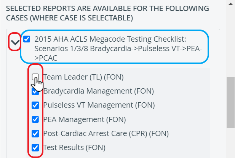Tick the Team Leader (TL) checkbox

(x=35, y=77)
